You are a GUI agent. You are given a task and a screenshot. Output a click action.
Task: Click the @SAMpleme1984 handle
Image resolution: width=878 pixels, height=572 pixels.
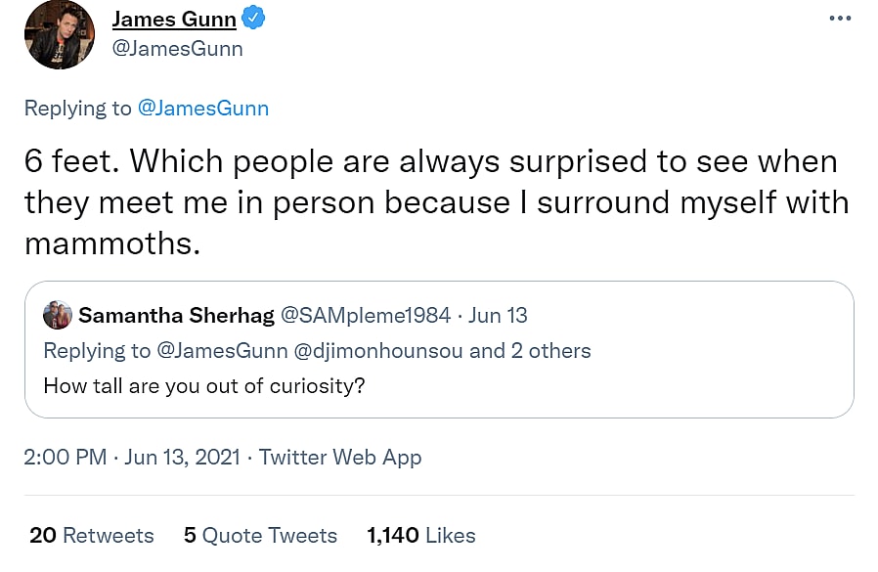[365, 315]
